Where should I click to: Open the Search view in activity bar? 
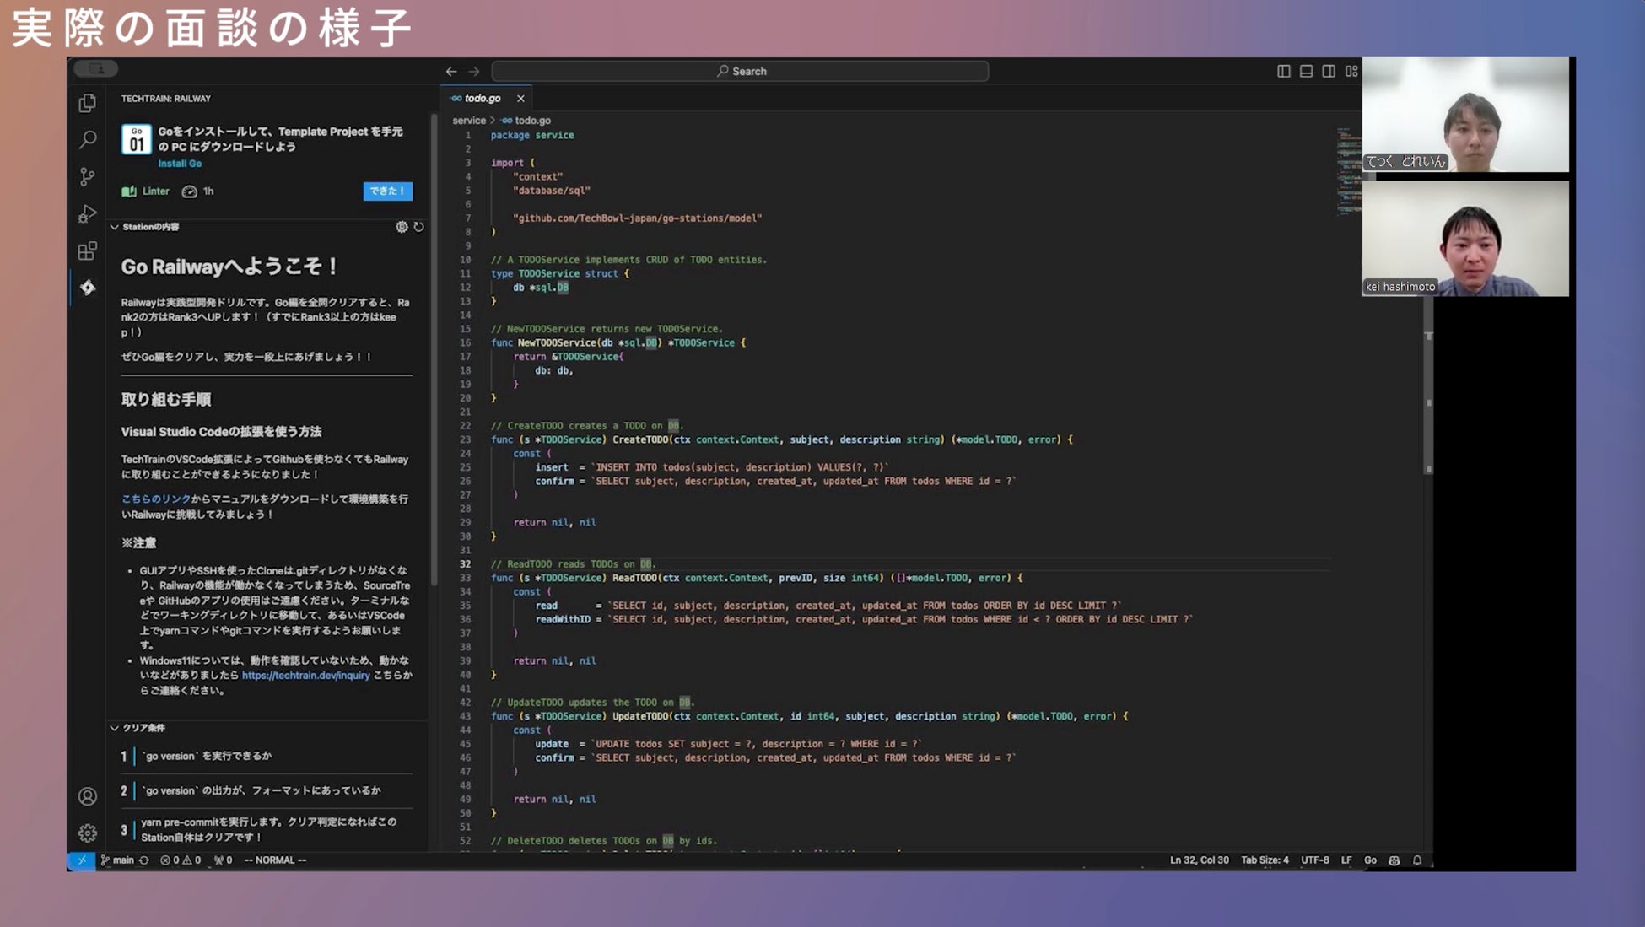87,139
